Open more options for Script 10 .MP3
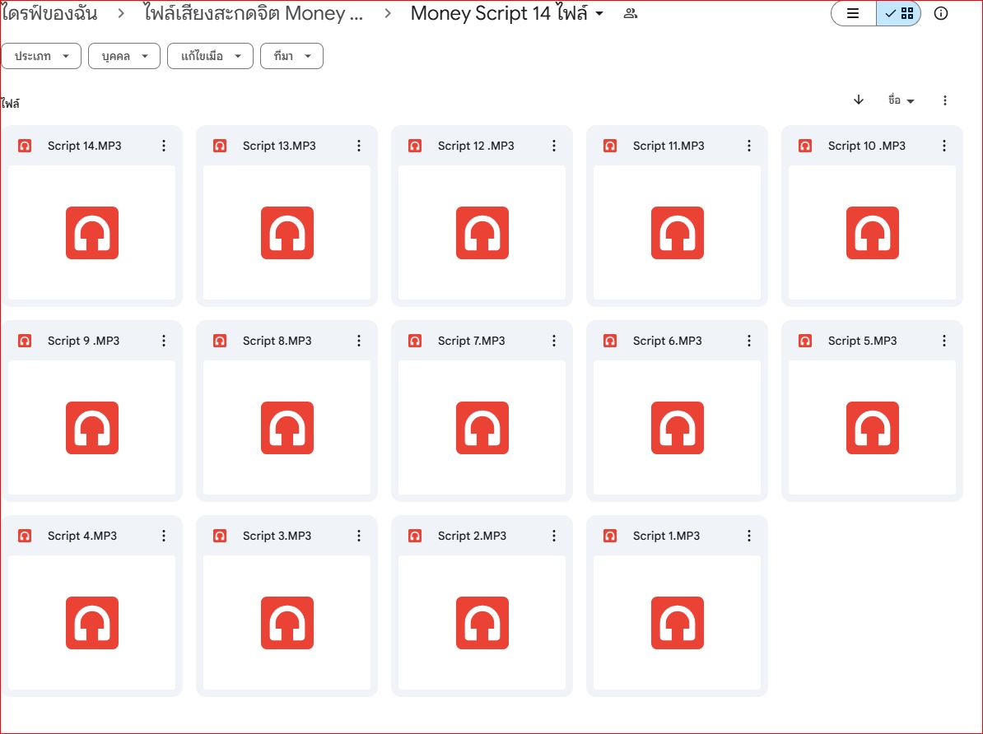This screenshot has width=983, height=734. click(943, 146)
